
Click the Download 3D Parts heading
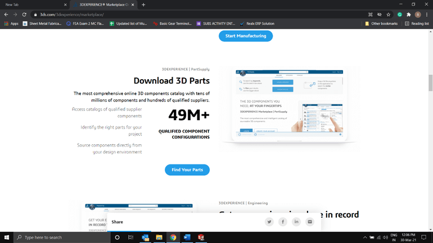tap(172, 81)
